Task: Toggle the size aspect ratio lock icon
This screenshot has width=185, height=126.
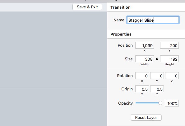Action: point(157,59)
